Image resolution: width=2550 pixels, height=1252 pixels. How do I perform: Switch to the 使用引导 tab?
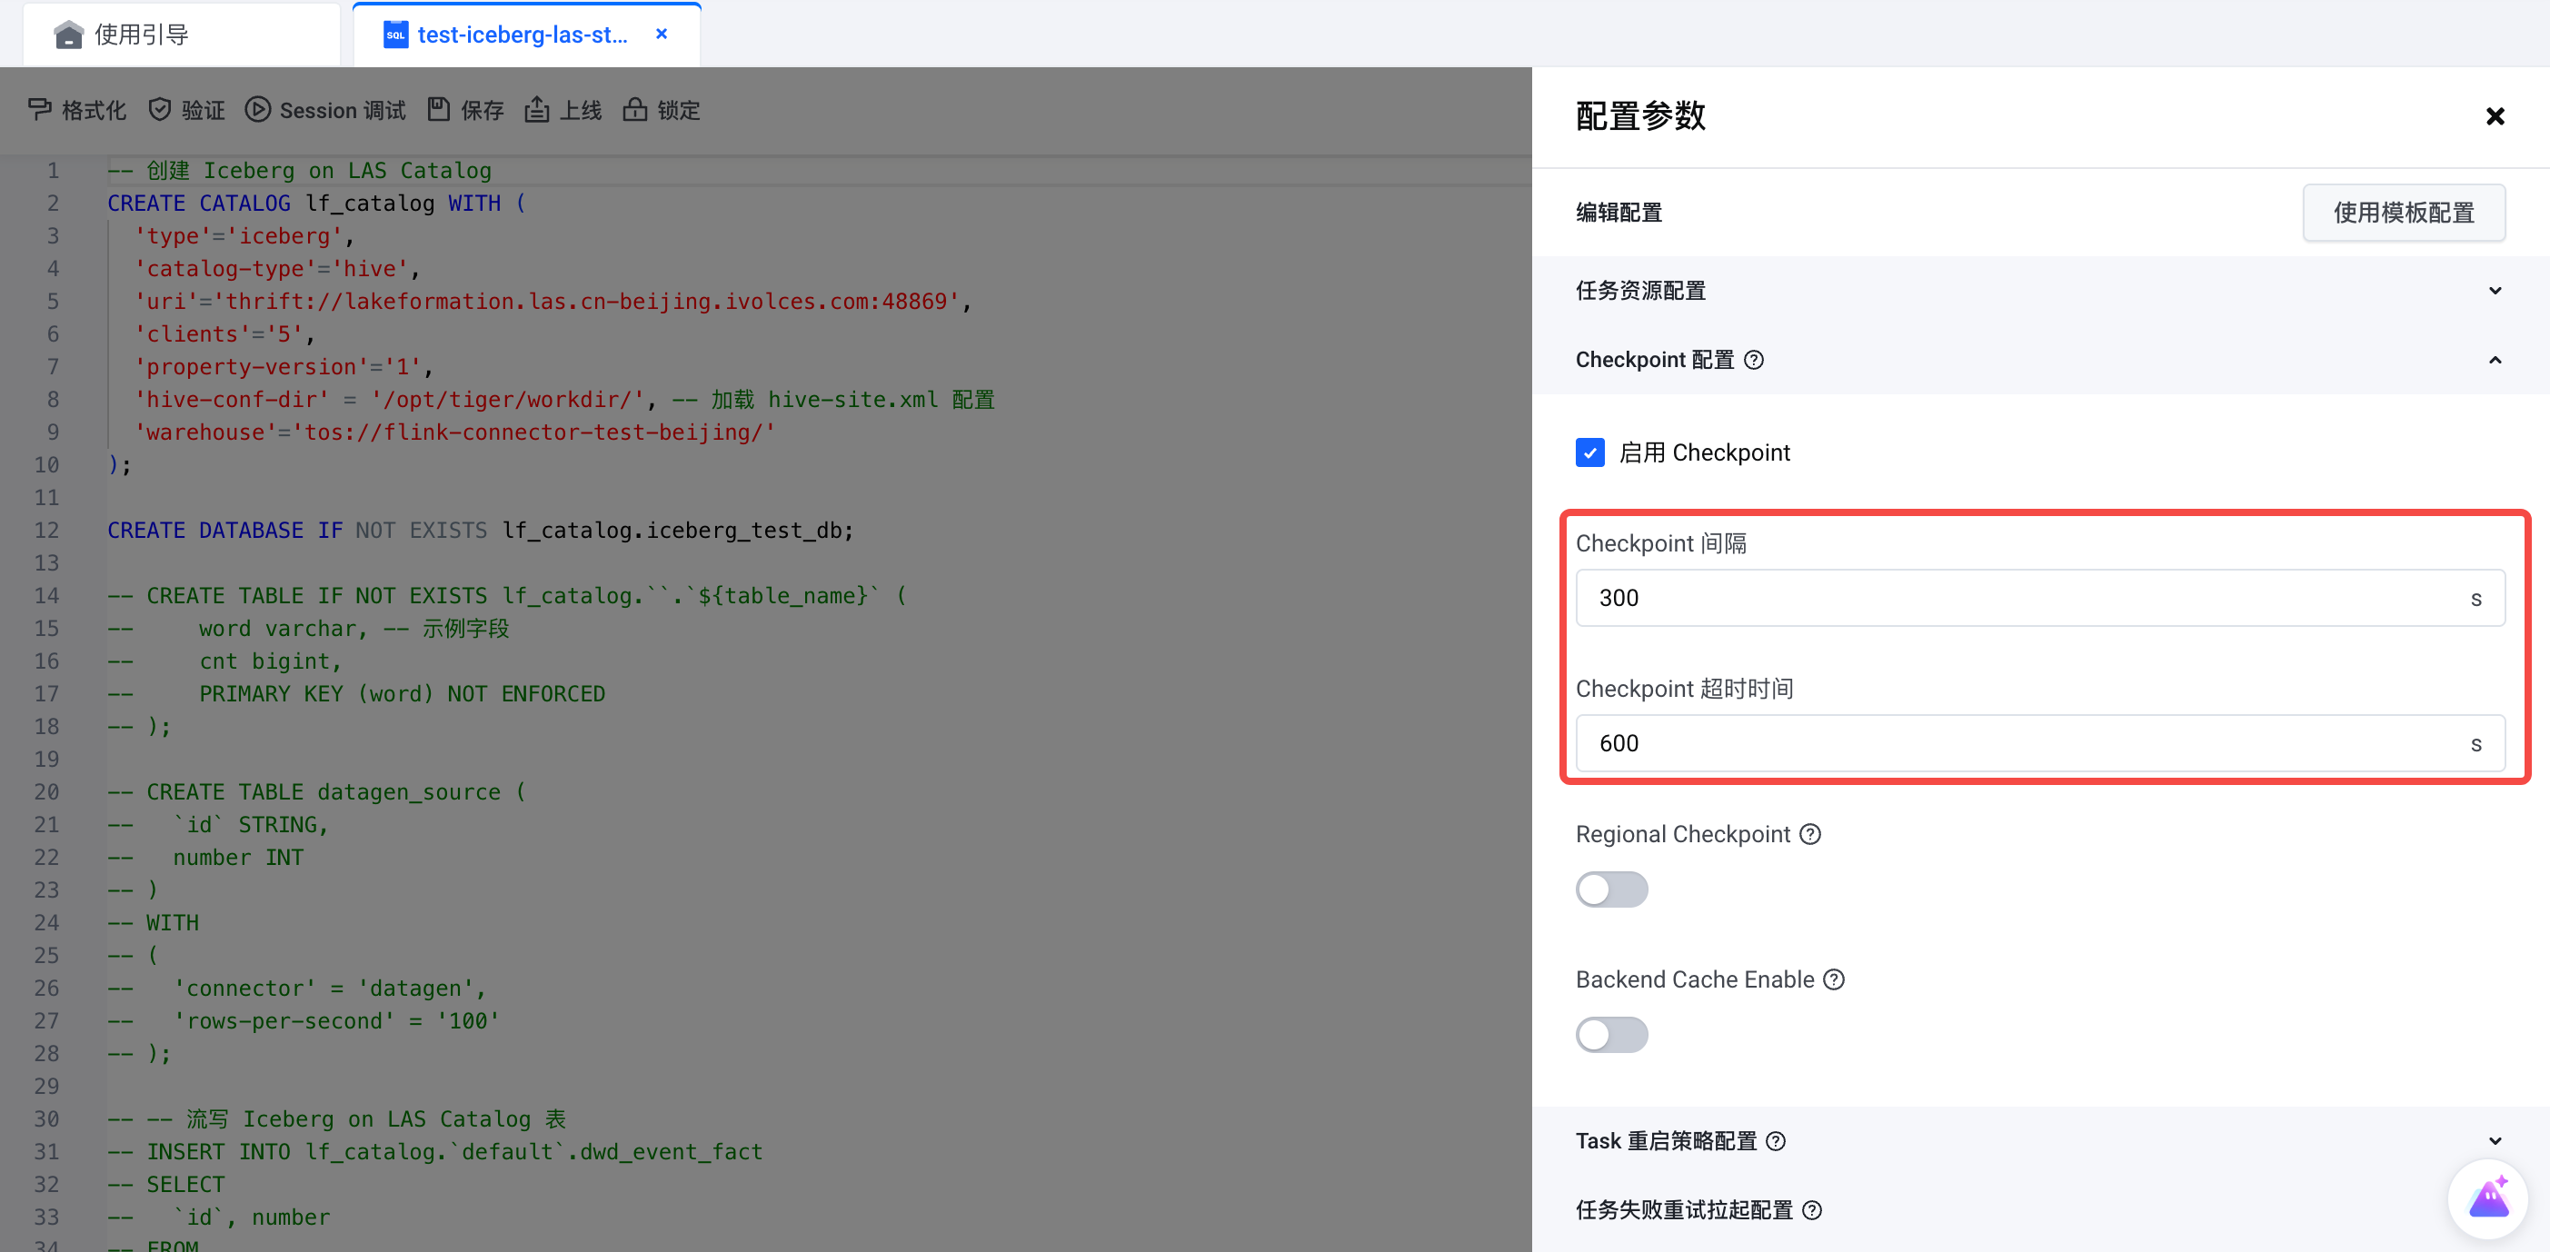coord(141,35)
